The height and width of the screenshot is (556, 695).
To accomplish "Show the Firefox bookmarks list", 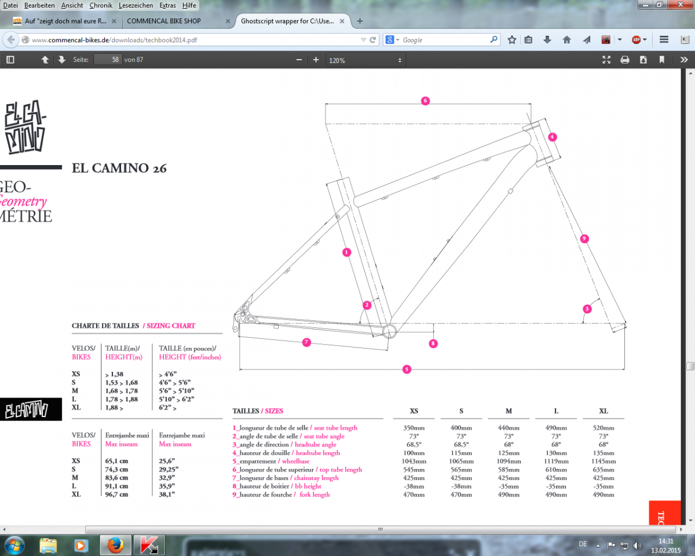I will point(528,40).
